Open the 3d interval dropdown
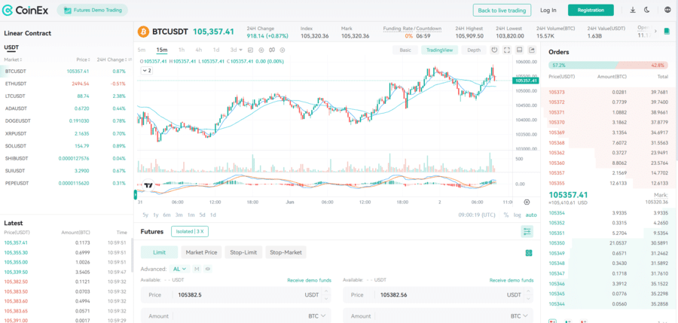 237,50
